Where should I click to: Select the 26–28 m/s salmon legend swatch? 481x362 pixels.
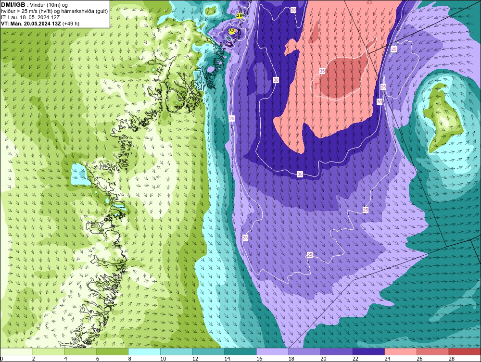[433, 351]
